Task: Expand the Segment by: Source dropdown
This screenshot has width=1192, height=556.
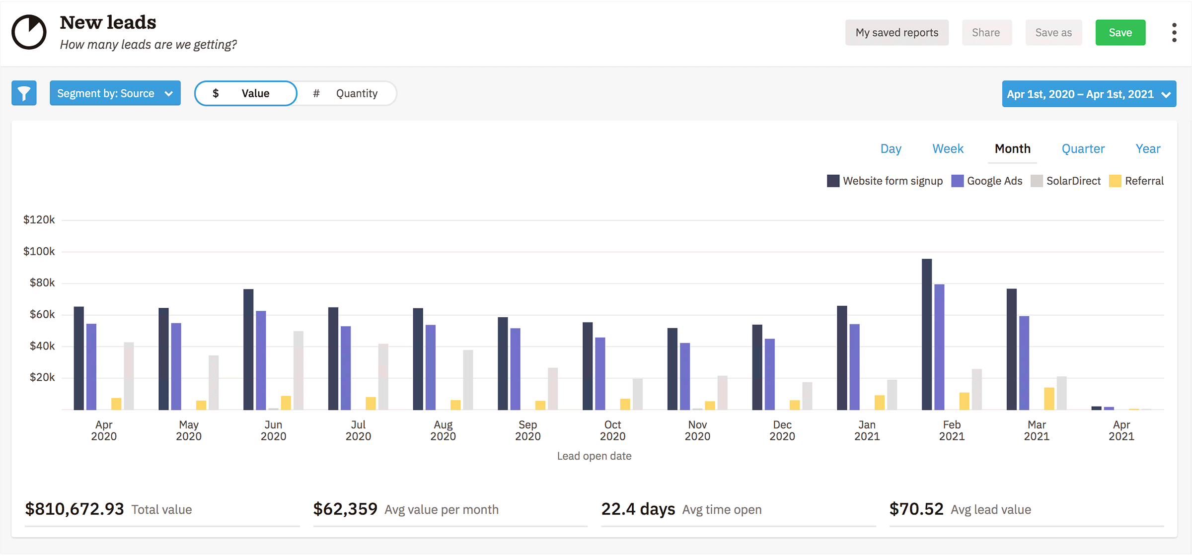Action: click(x=115, y=93)
